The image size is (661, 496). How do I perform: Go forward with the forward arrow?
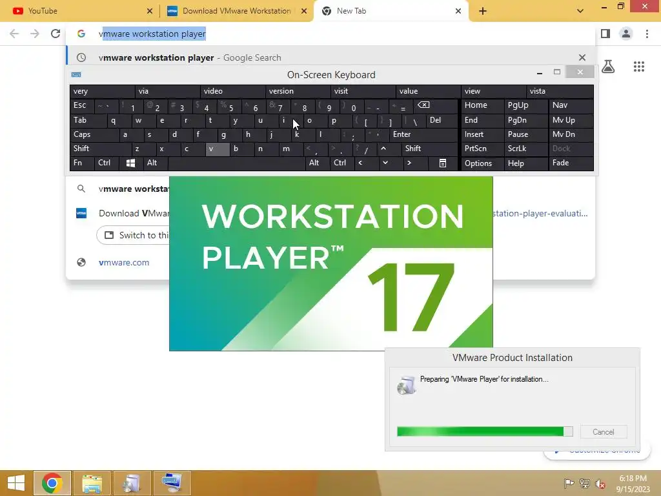click(35, 34)
